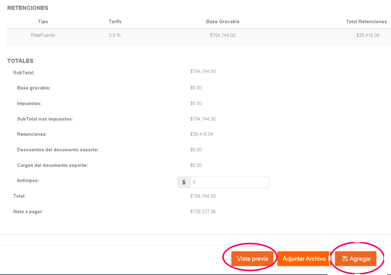Click the - $26,416.04 total retenciones cell

click(x=366, y=35)
